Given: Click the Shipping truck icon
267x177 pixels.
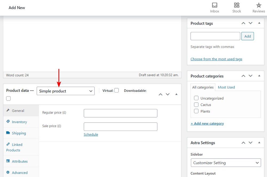Looking at the screenshot, I should [x=8, y=133].
